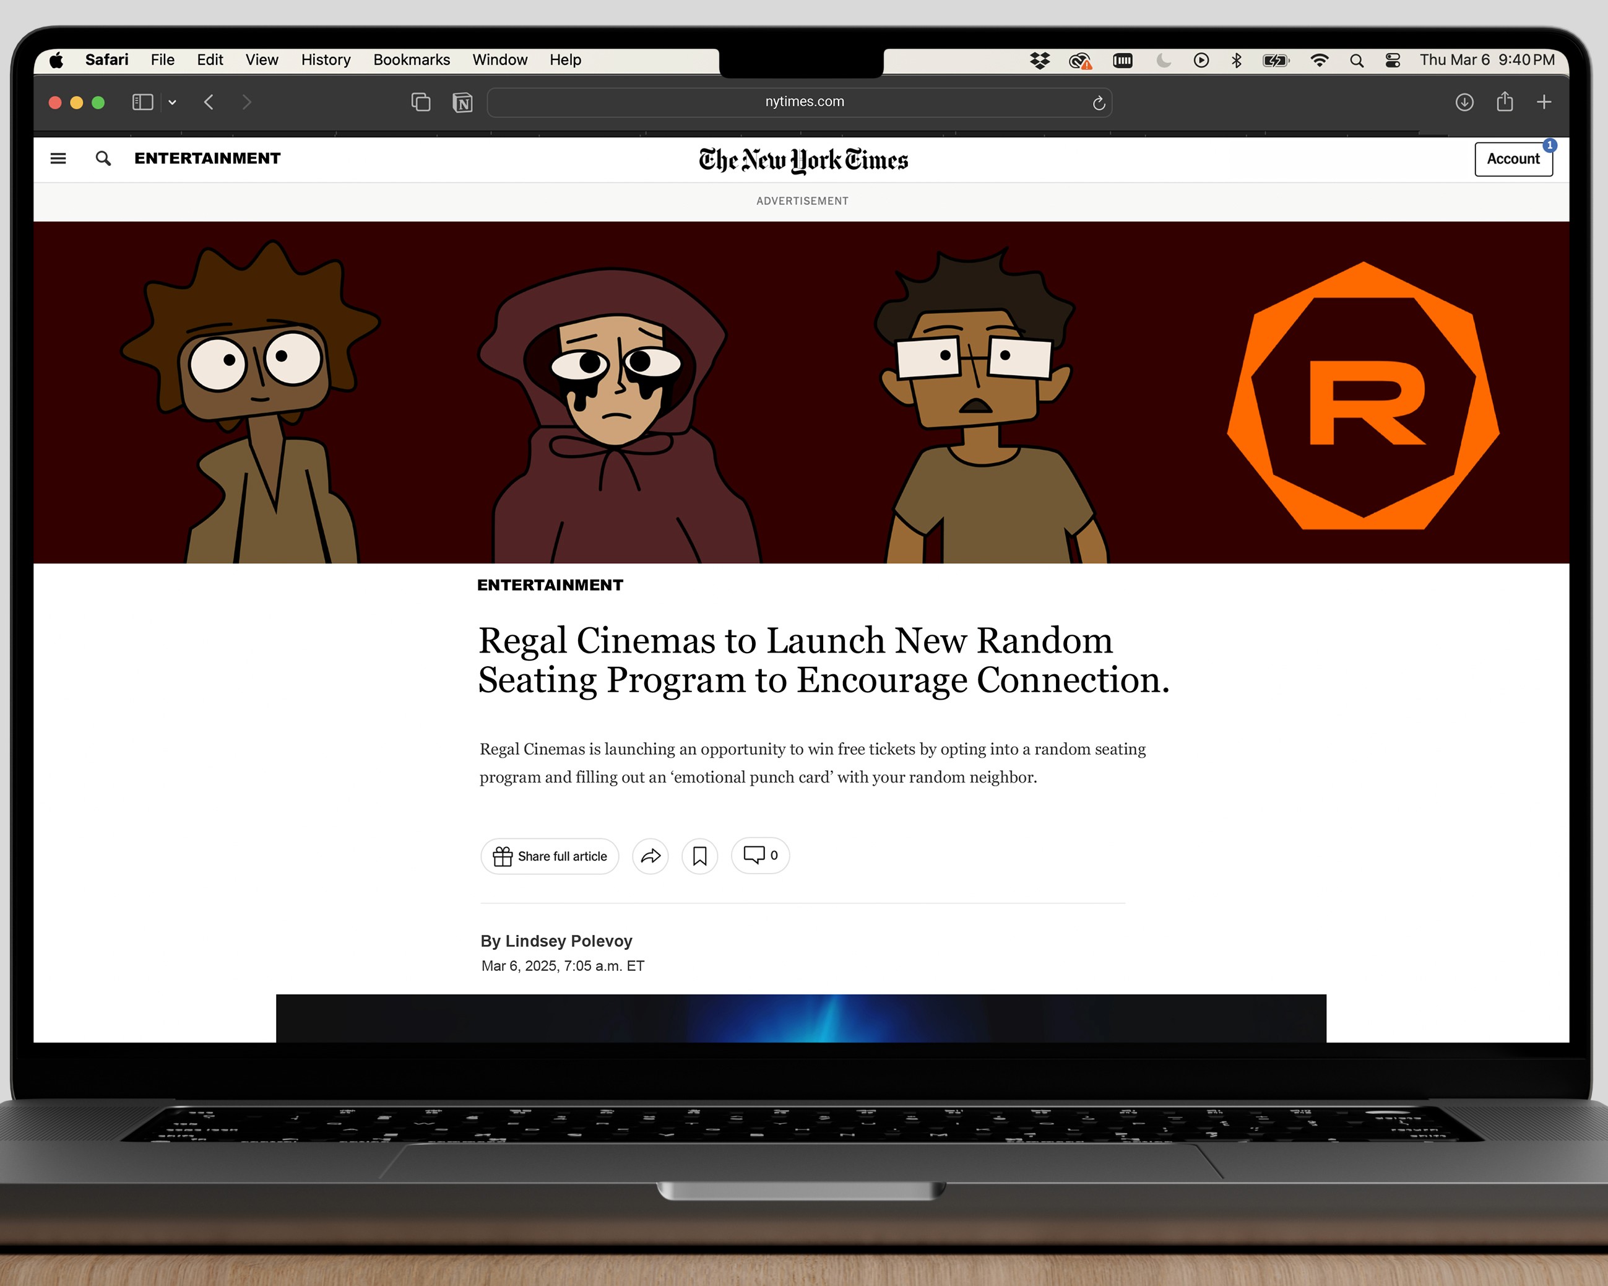Open the comments bubble showing 0

tap(759, 855)
